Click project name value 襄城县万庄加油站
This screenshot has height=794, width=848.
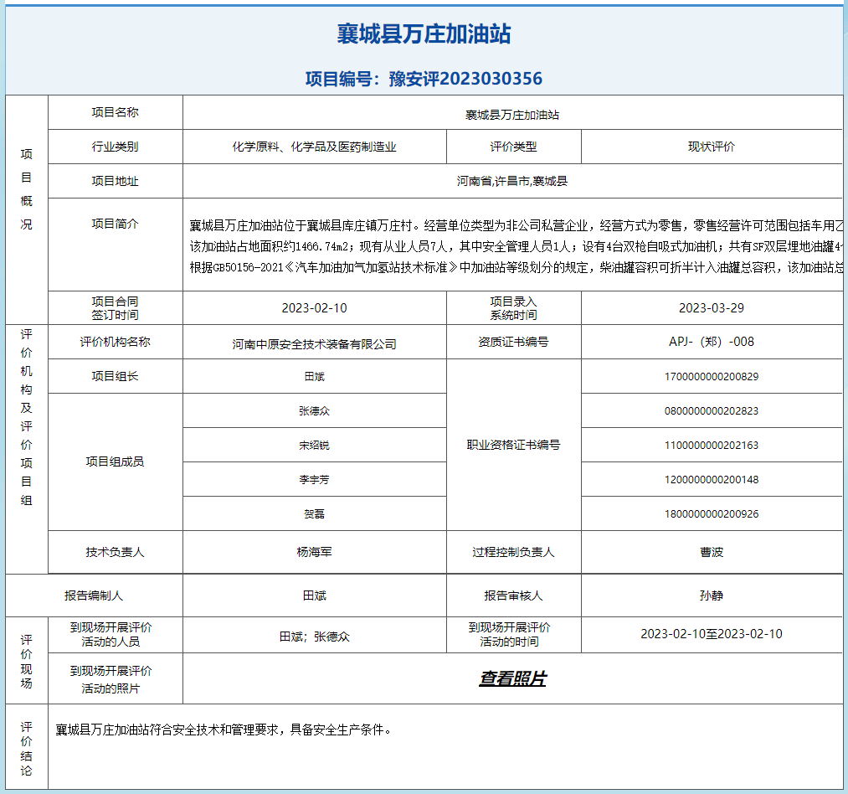pos(512,115)
